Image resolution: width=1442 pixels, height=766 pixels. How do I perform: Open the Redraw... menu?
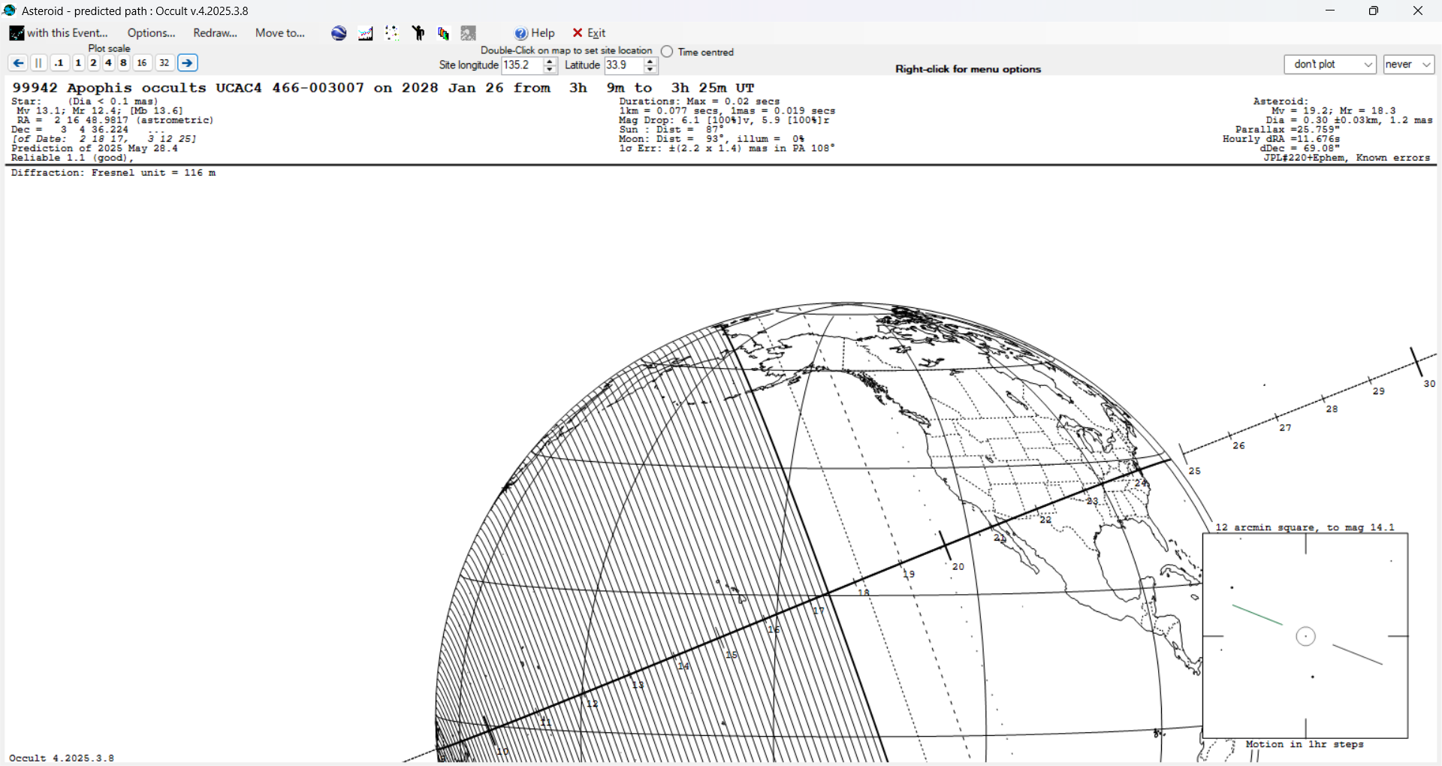point(215,33)
